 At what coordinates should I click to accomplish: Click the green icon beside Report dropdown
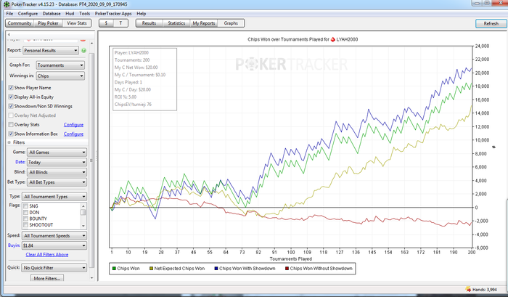click(x=84, y=51)
